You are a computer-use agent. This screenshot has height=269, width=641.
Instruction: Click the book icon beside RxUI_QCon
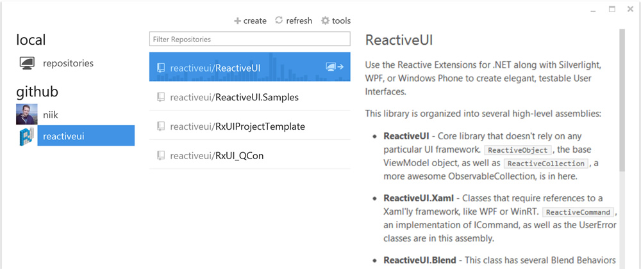(161, 155)
